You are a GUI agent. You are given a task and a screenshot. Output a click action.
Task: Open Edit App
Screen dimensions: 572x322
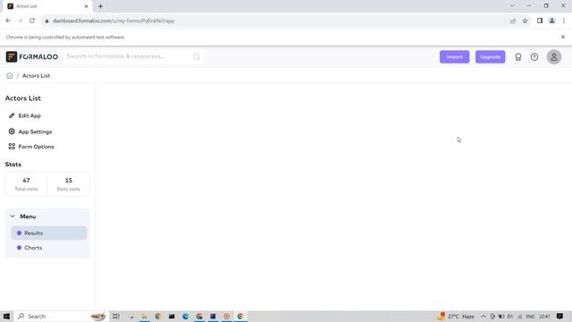[29, 115]
